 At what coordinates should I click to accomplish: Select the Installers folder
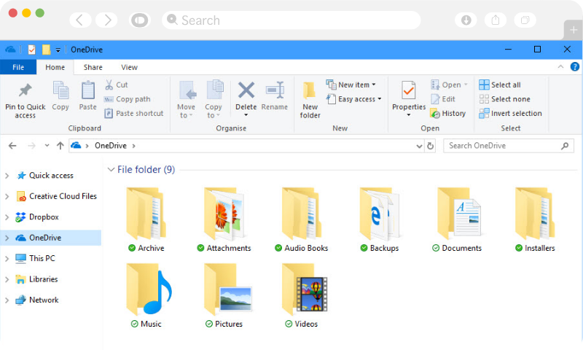[535, 219]
